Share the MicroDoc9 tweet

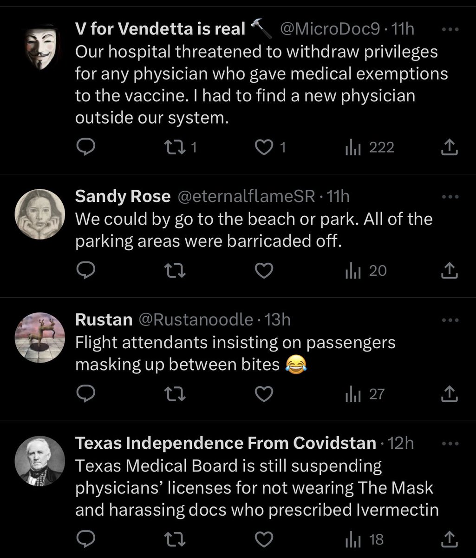[449, 147]
